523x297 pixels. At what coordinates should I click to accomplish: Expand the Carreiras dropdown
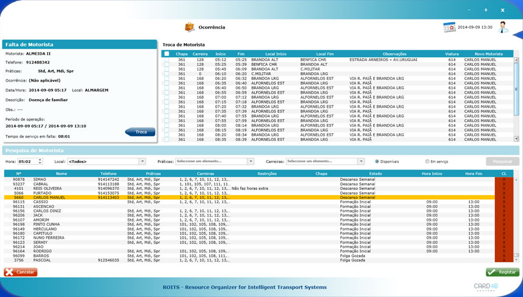pyautogui.click(x=361, y=161)
